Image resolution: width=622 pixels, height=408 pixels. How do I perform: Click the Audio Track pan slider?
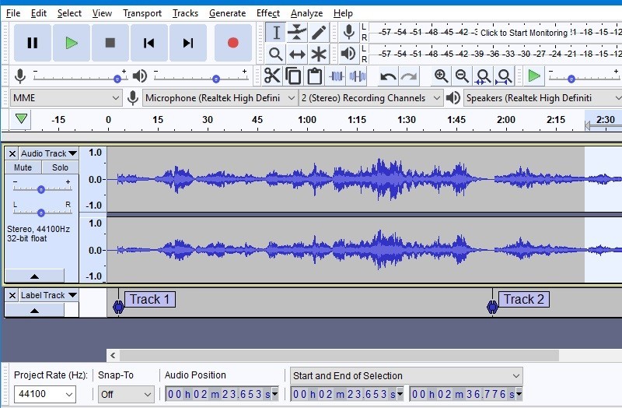tap(42, 213)
